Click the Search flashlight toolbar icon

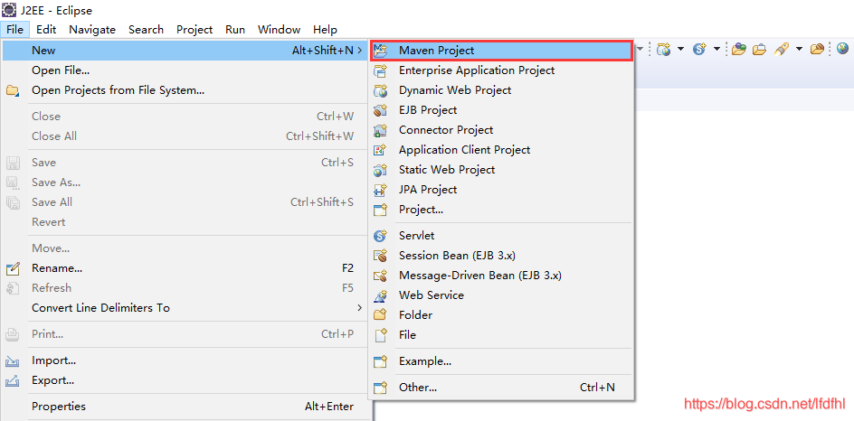pyautogui.click(x=782, y=50)
